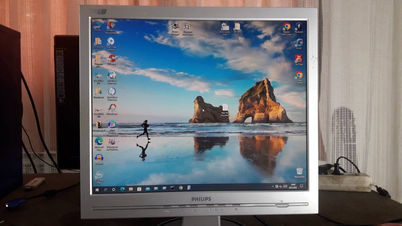Mute the speaker via the tray volume icon
The height and width of the screenshot is (226, 402).
tap(281, 186)
